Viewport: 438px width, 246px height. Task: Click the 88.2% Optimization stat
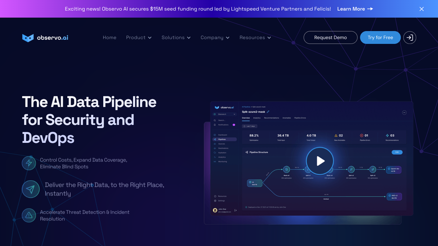pos(254,137)
